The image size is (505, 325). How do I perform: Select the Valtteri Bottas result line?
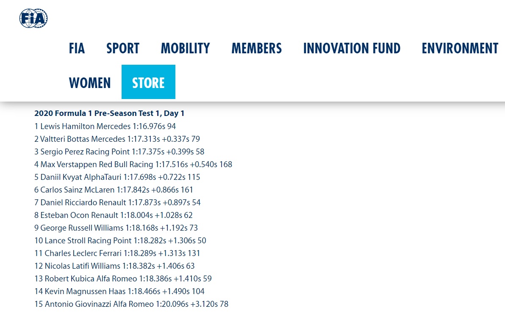coord(117,139)
